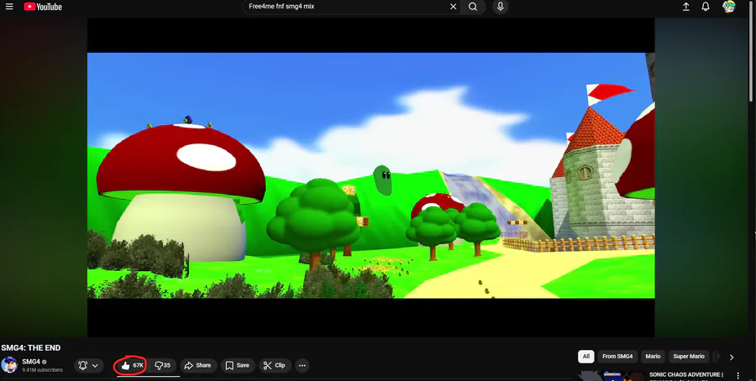Open the account avatar menu
This screenshot has width=756, height=381.
pos(729,7)
